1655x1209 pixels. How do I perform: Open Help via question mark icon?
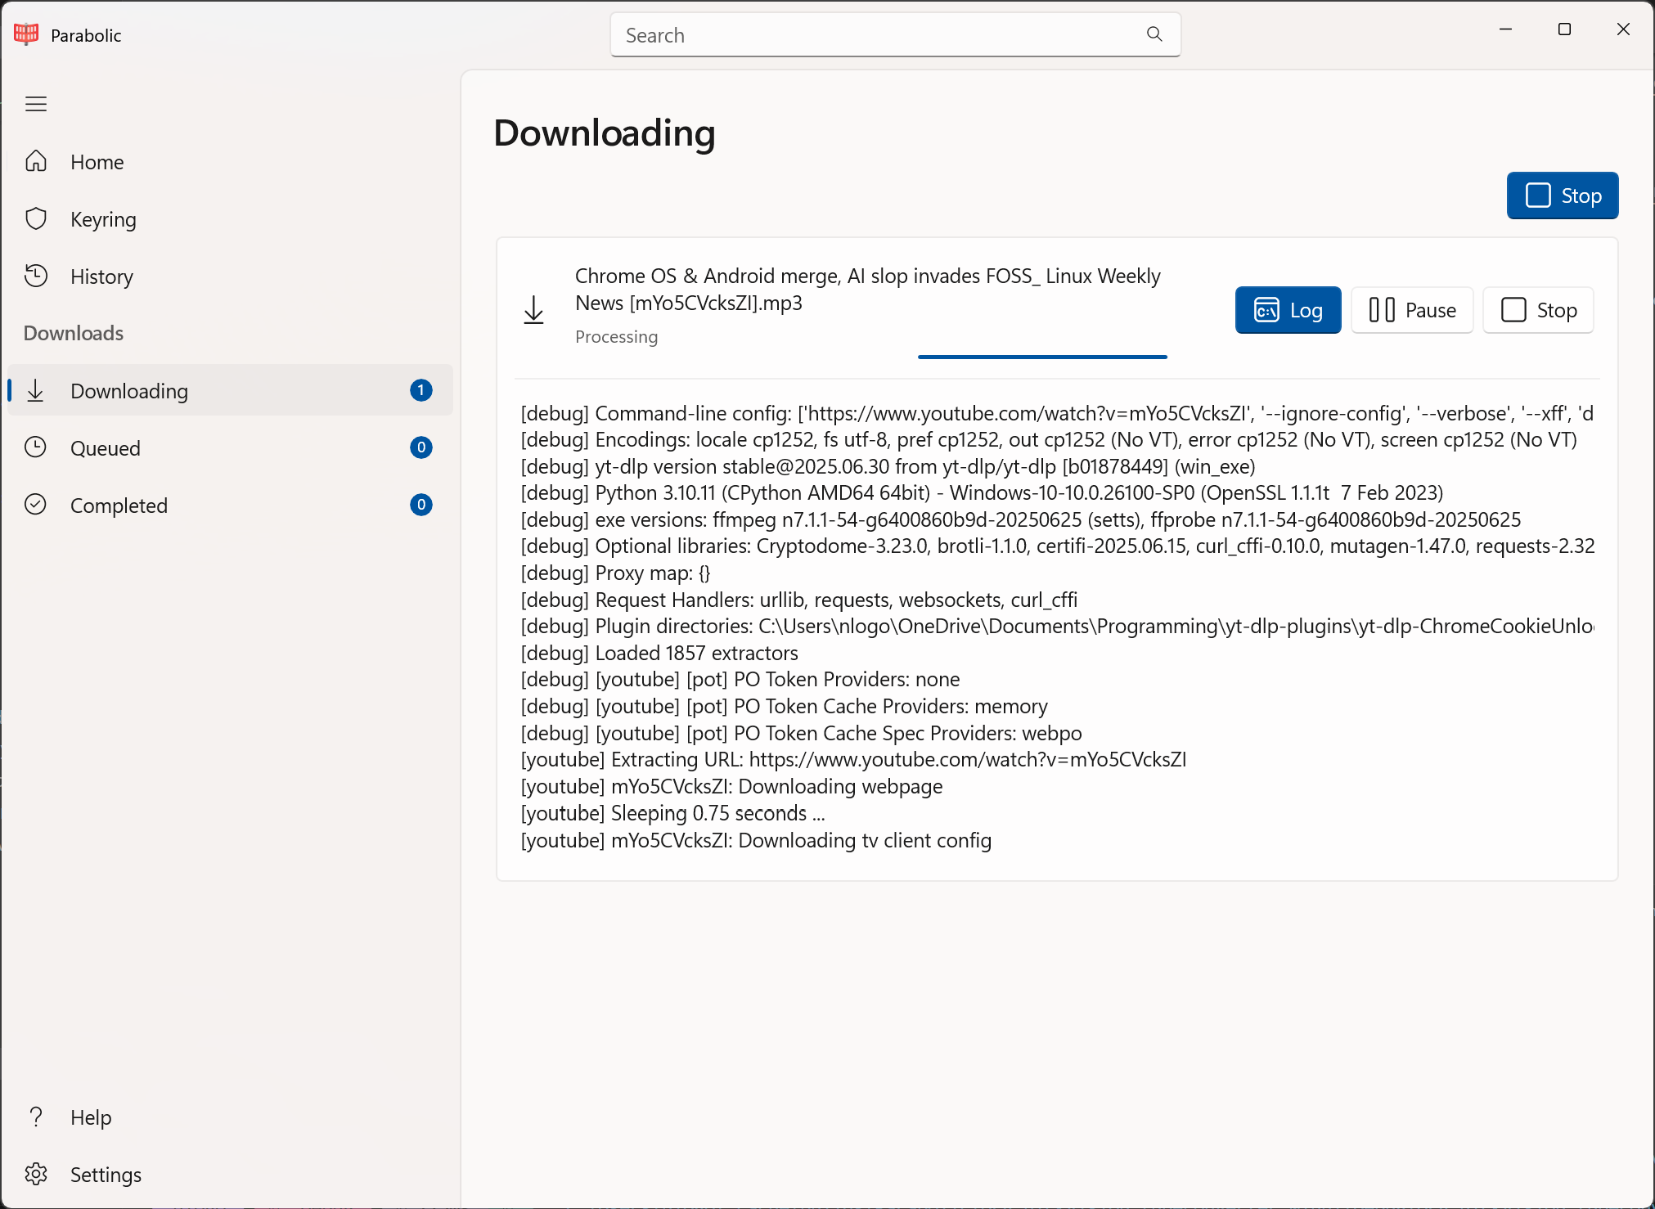pyautogui.click(x=36, y=1117)
